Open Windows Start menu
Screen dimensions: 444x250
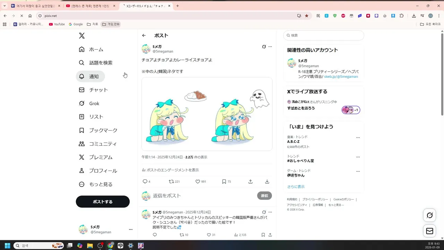click(x=7, y=246)
